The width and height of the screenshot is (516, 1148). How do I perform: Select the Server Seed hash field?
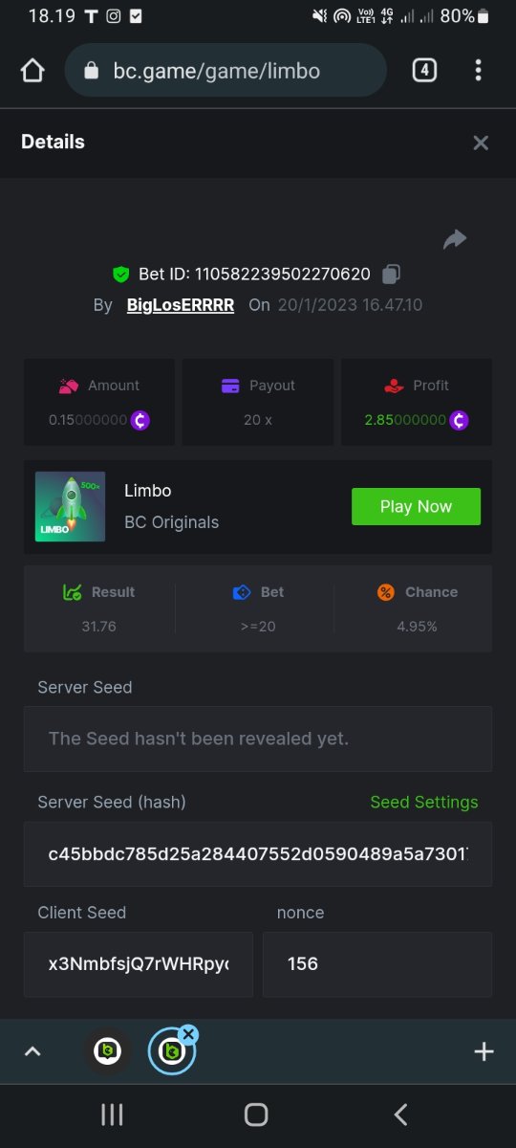pos(258,853)
